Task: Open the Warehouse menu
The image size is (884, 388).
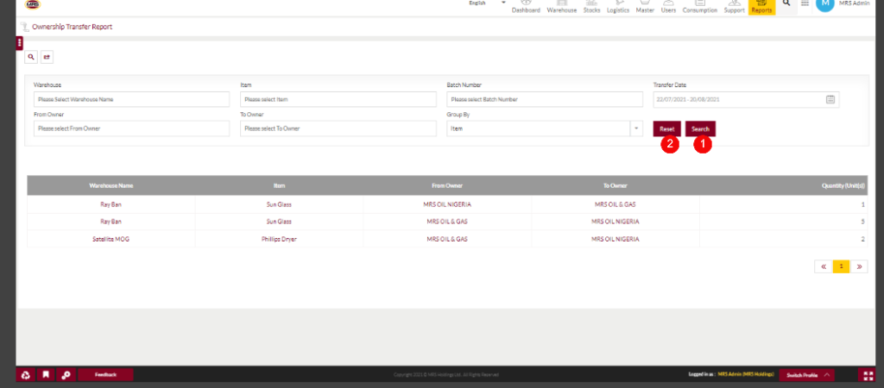Action: coord(561,7)
